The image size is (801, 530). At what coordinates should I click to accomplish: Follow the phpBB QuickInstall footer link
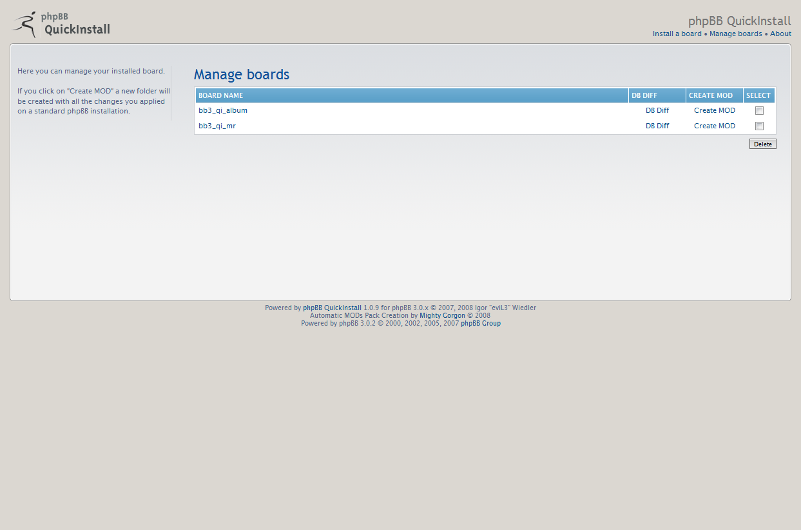point(332,308)
